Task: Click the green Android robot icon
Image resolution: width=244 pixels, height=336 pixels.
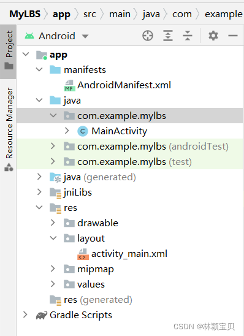Action: coord(29,36)
